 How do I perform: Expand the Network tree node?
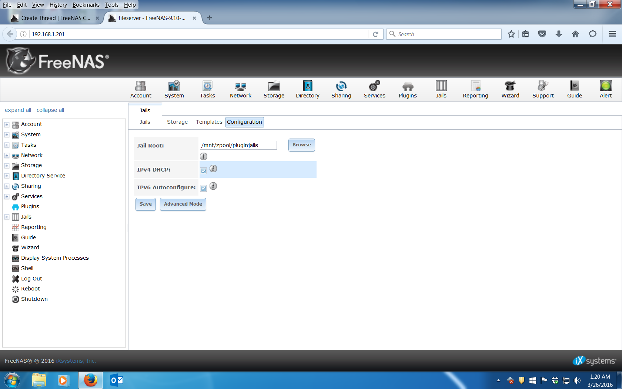[x=7, y=156]
